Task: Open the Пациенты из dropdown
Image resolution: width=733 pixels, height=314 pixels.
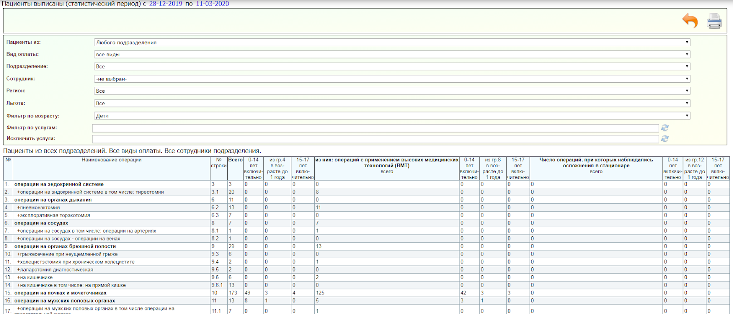Action: 392,43
